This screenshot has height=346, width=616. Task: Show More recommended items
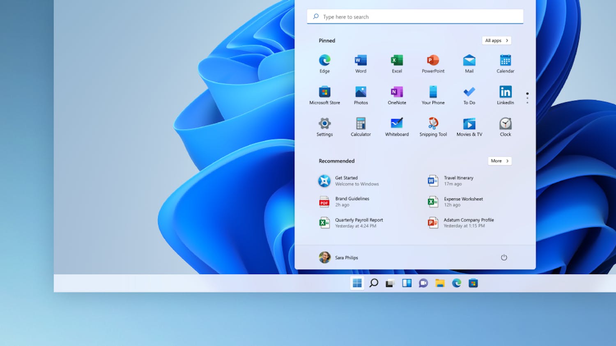499,161
